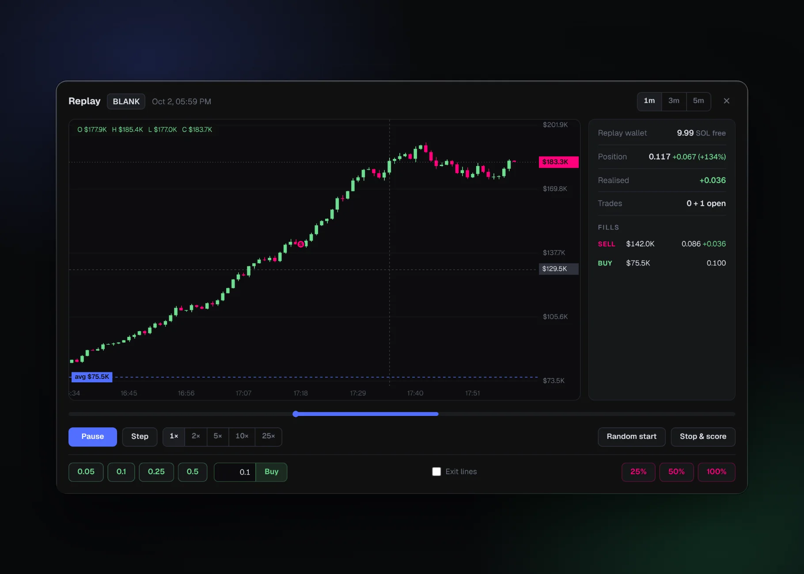The height and width of the screenshot is (574, 804).
Task: Select the SELL $142.0K fill row
Action: 662,244
